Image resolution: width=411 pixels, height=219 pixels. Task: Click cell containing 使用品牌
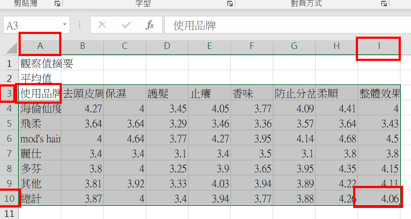tap(40, 94)
